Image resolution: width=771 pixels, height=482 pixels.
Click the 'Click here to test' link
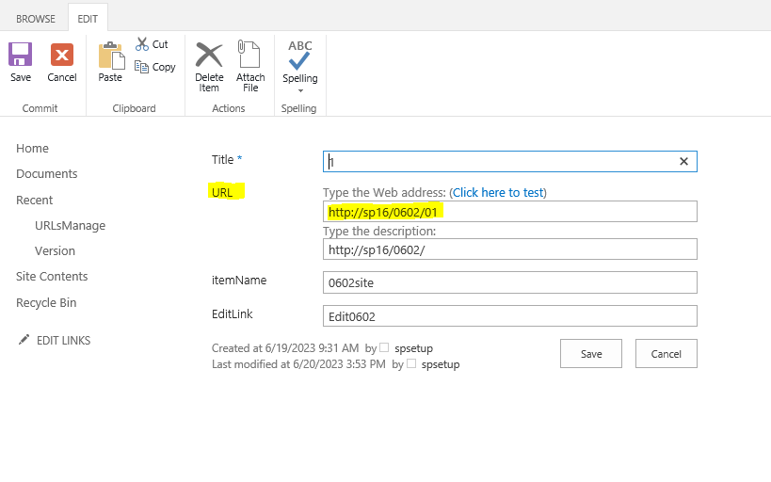pos(498,192)
